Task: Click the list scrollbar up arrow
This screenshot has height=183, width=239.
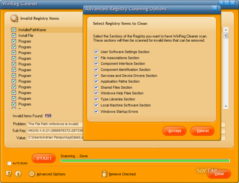Action: click(226, 30)
